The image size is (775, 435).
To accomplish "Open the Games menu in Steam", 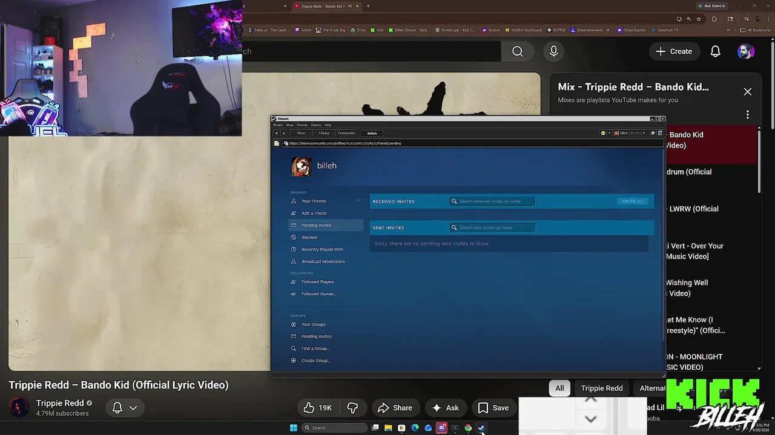I will 316,125.
